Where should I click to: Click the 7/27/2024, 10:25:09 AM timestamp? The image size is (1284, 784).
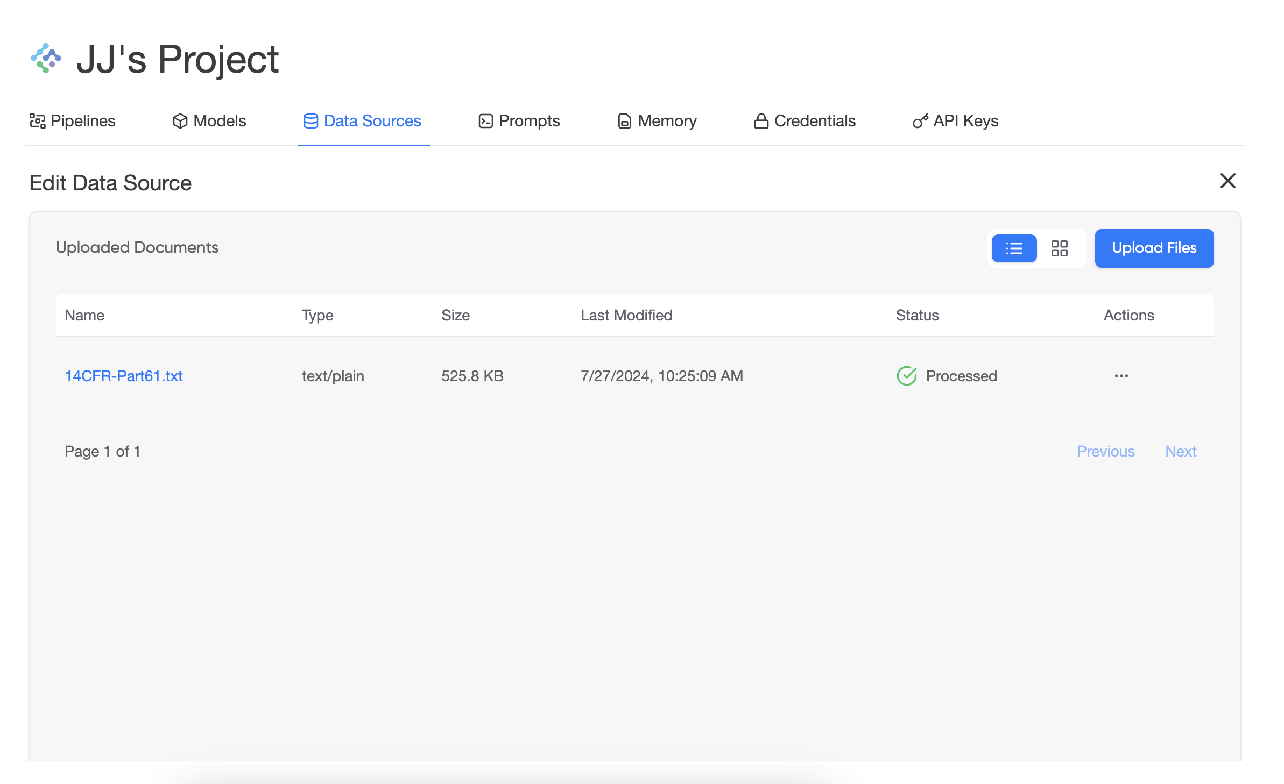[x=662, y=376]
